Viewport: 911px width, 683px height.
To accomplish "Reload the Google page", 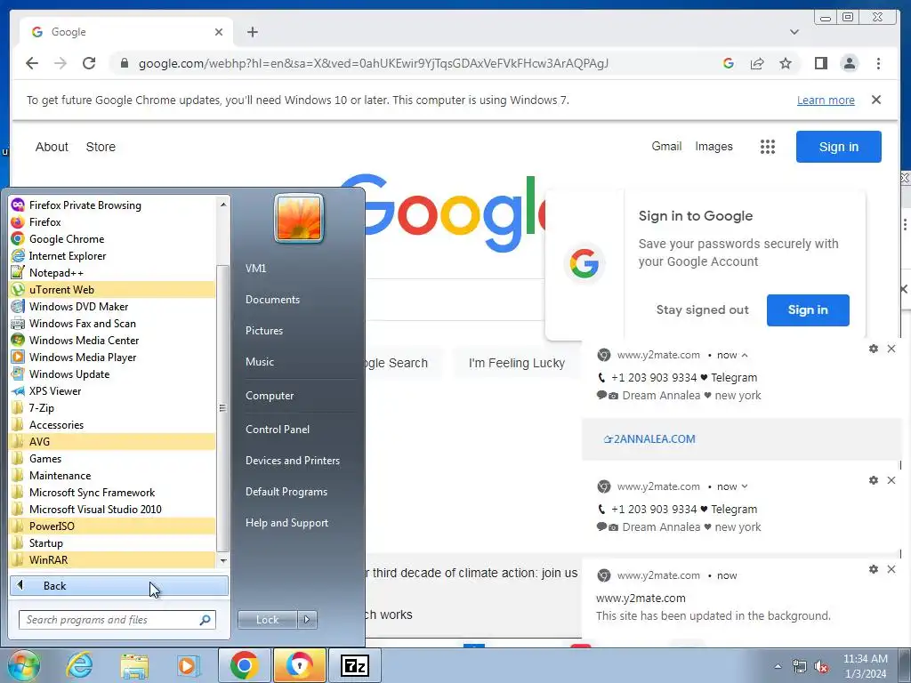I will click(89, 63).
